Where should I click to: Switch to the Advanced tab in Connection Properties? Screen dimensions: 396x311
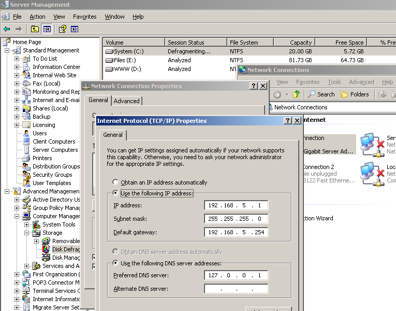coord(126,101)
